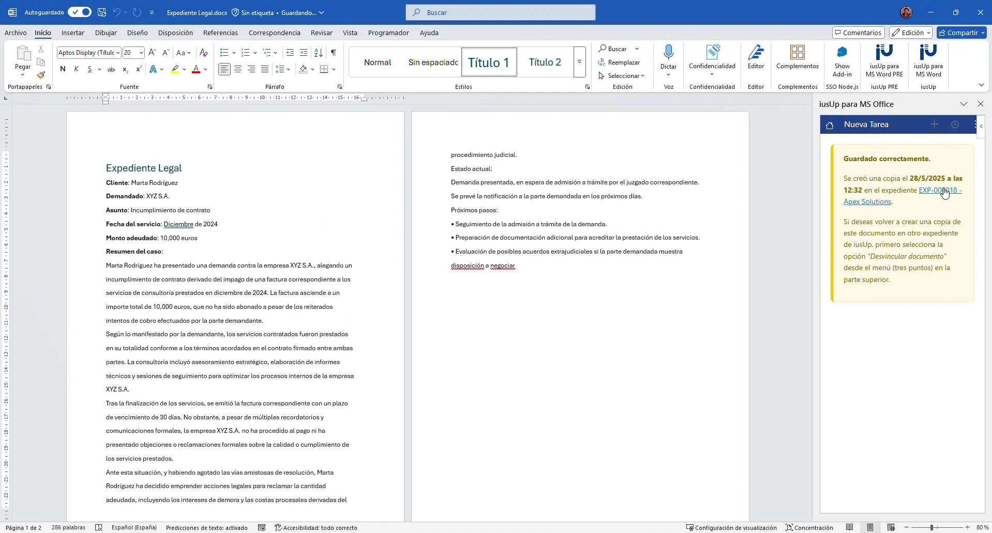Click the Copy Format paintbrush icon
This screenshot has height=533, width=992.
(x=41, y=75)
